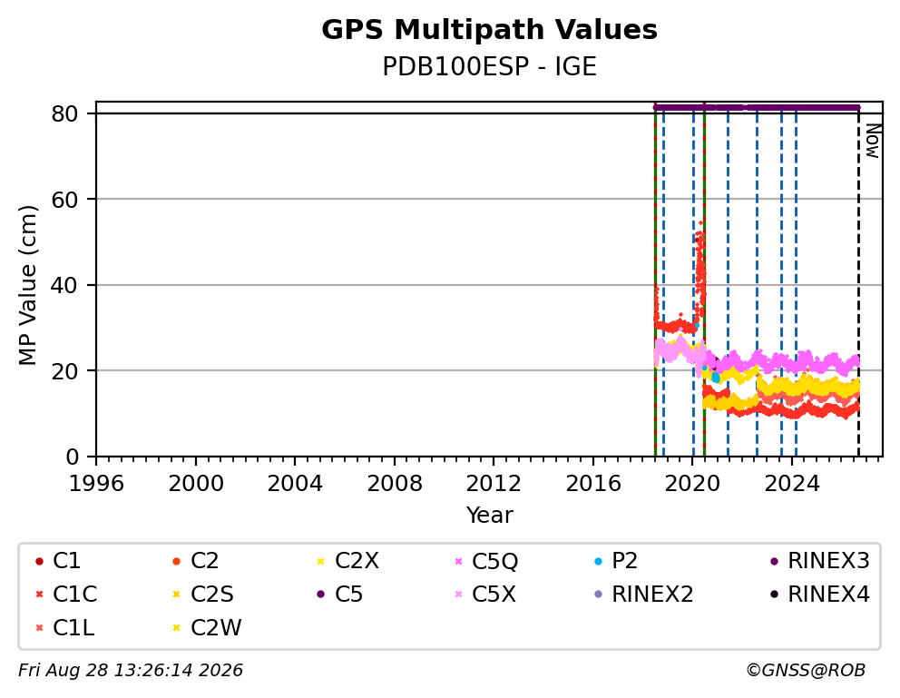This screenshot has width=900, height=698.
Task: Click the GPS Multipath Values title
Action: (x=490, y=30)
